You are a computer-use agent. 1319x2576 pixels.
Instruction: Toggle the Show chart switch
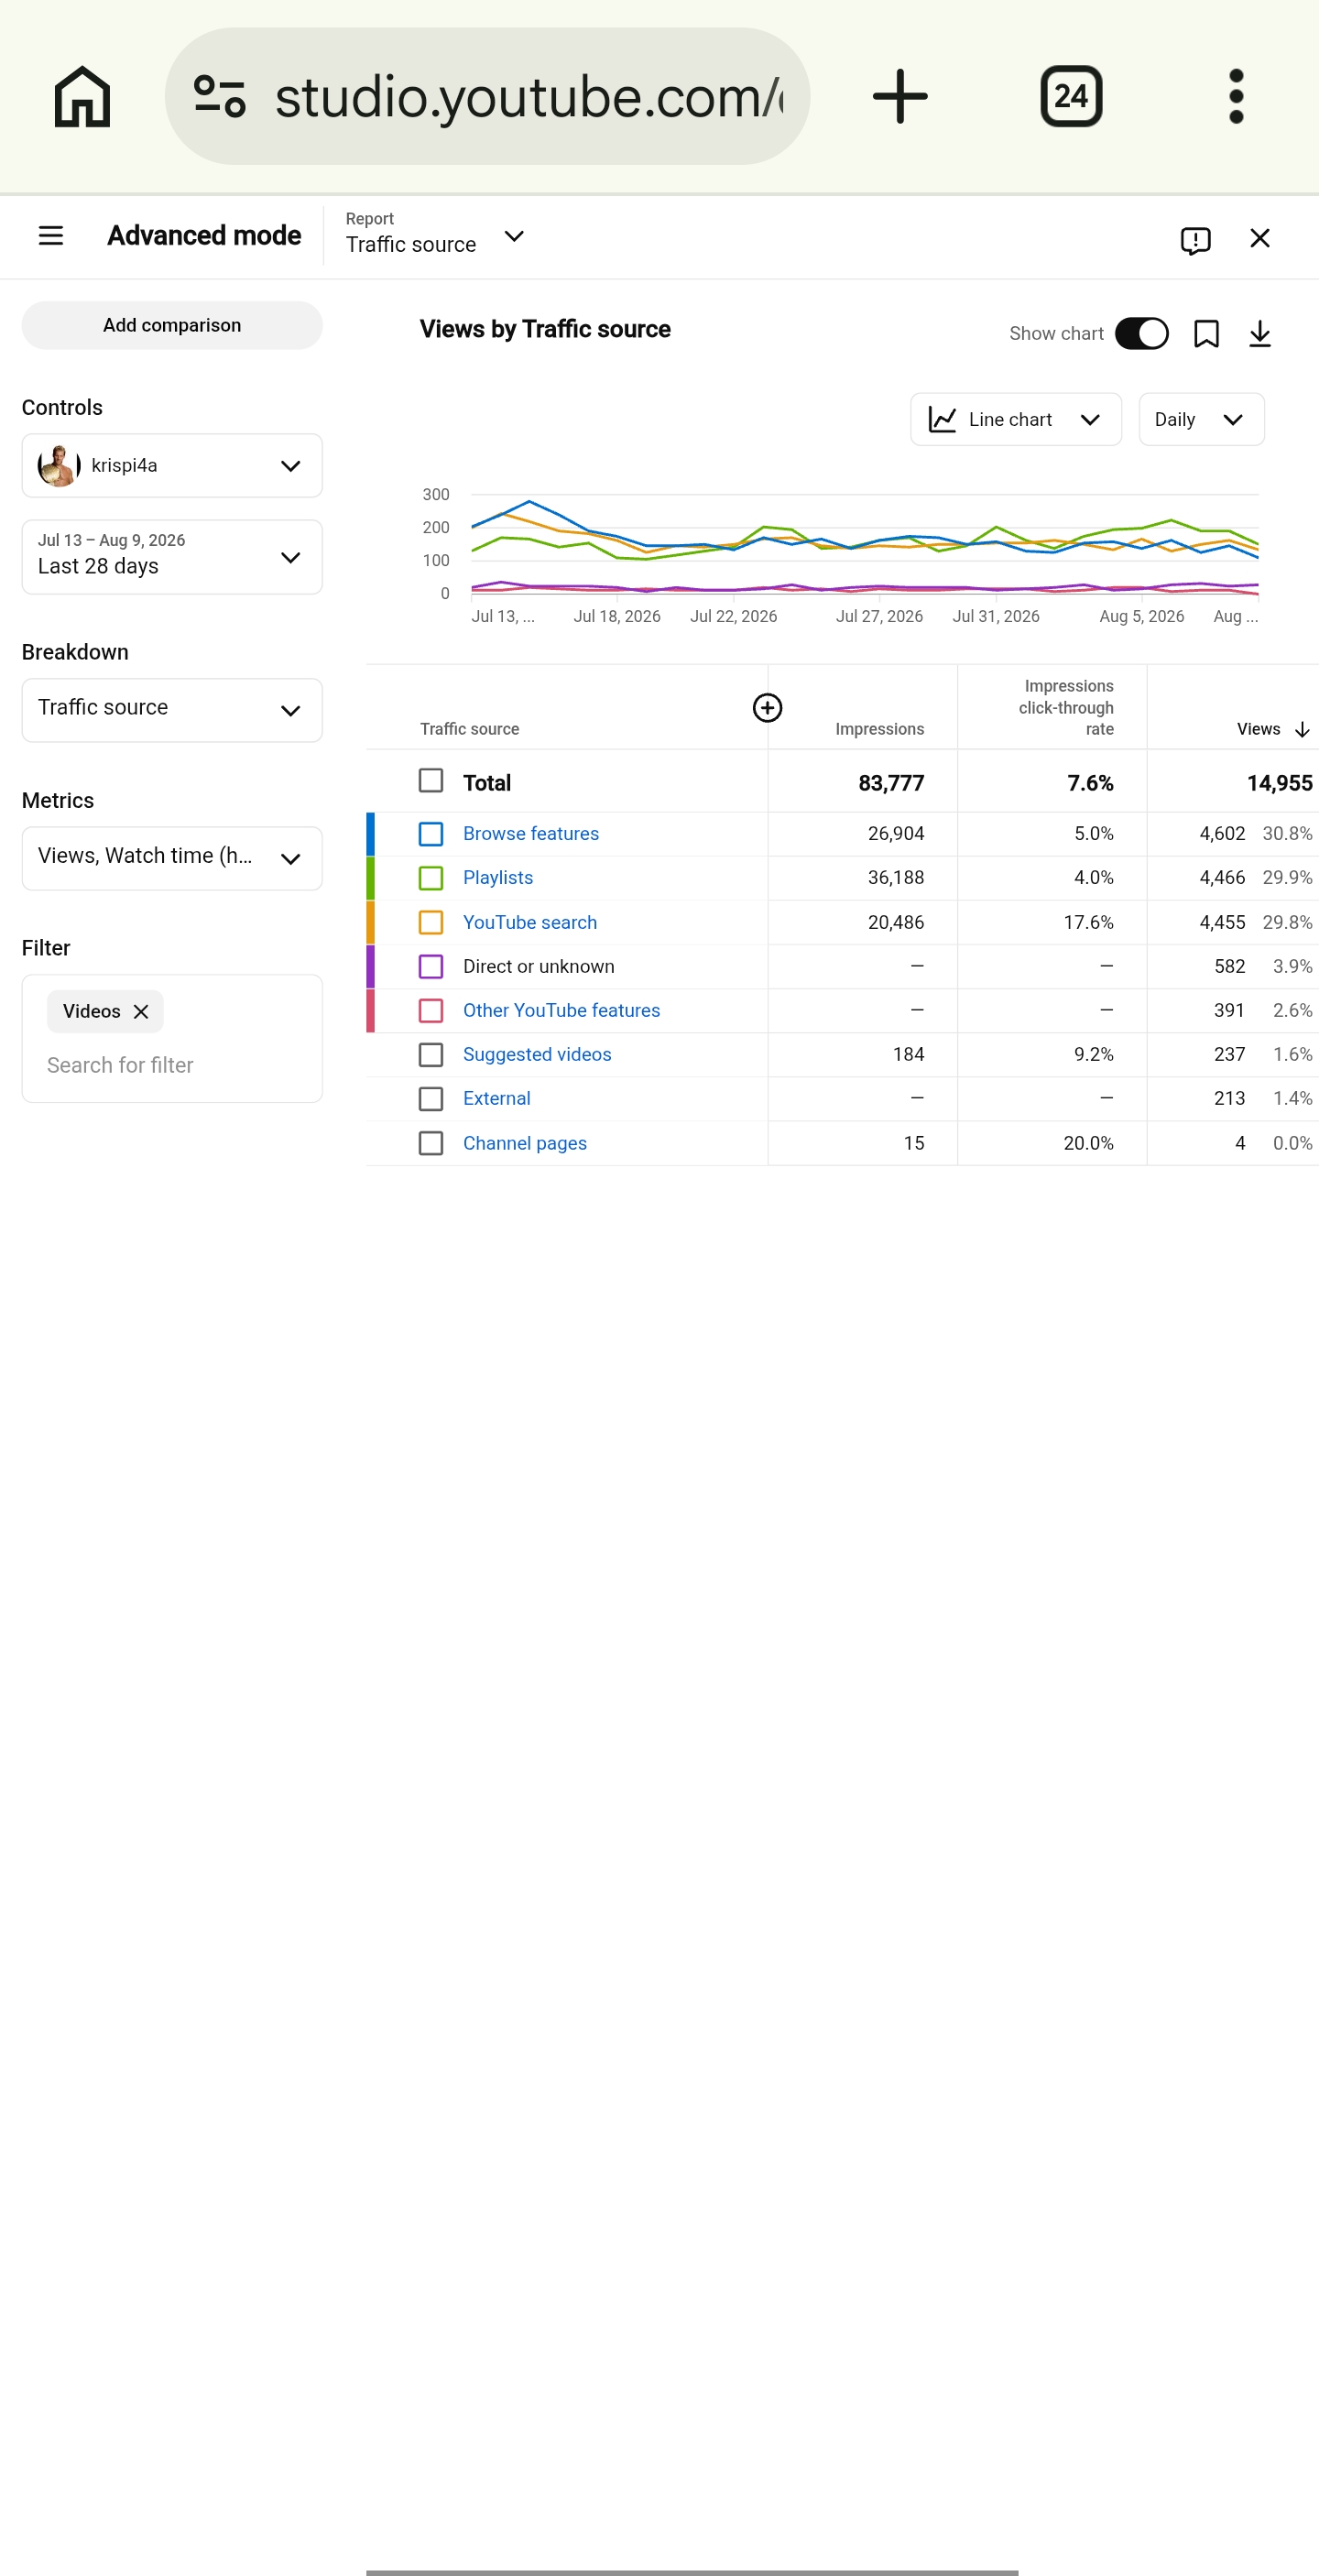[x=1141, y=334]
